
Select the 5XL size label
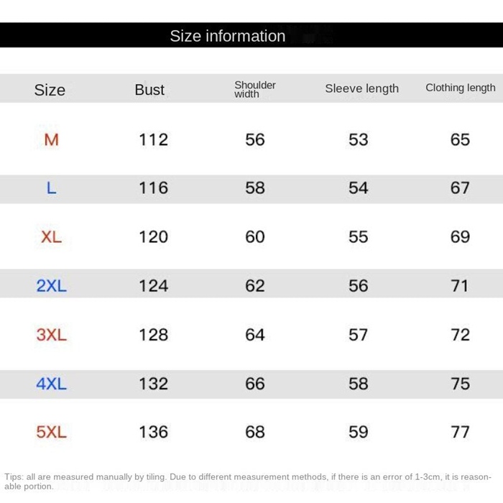(x=51, y=432)
